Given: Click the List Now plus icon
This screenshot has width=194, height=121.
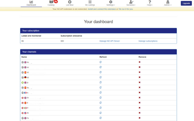Looking at the screenshot, I should (70, 2).
